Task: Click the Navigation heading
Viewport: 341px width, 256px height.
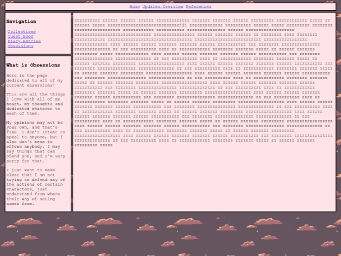Action: click(x=21, y=21)
